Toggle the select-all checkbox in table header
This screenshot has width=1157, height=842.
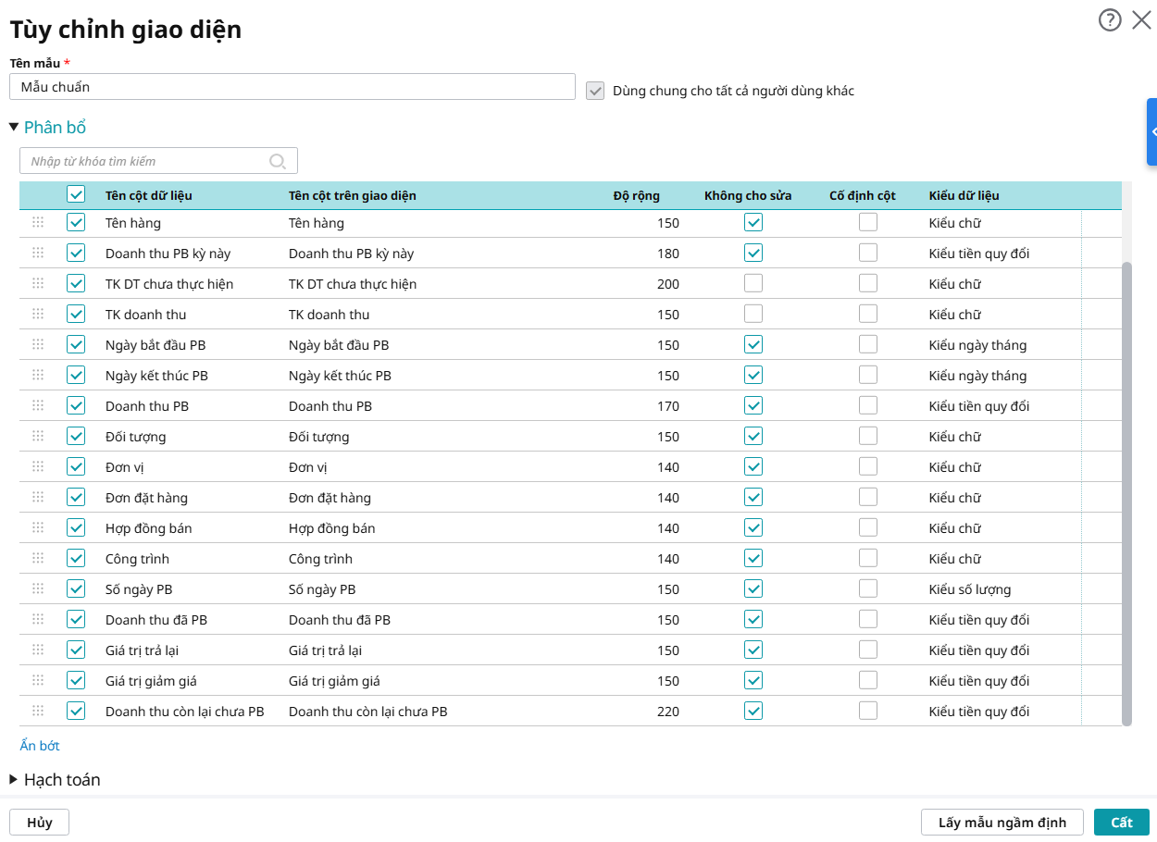(76, 195)
